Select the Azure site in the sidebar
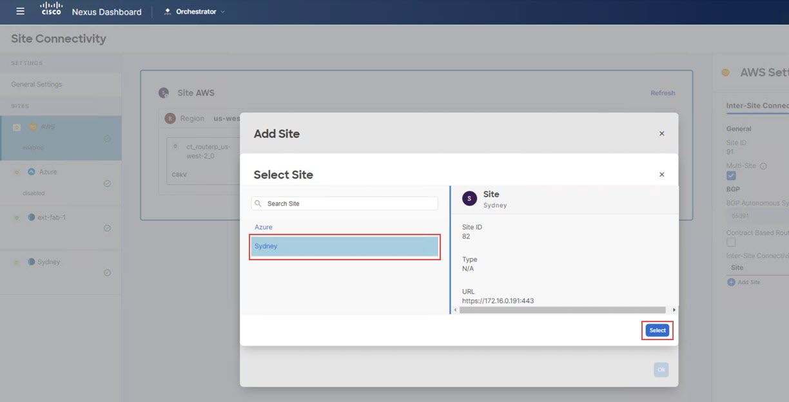 tap(61, 183)
